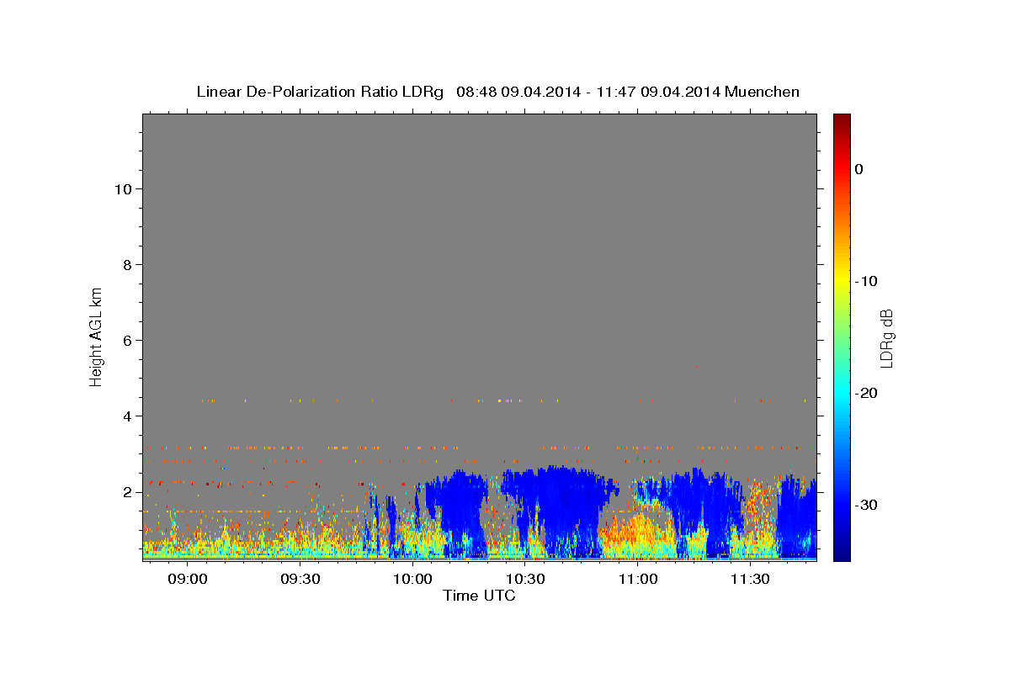The width and height of the screenshot is (1010, 673).
Task: Click 'Linear De-Polarization Ratio LDRg' in title
Action: 319,92
